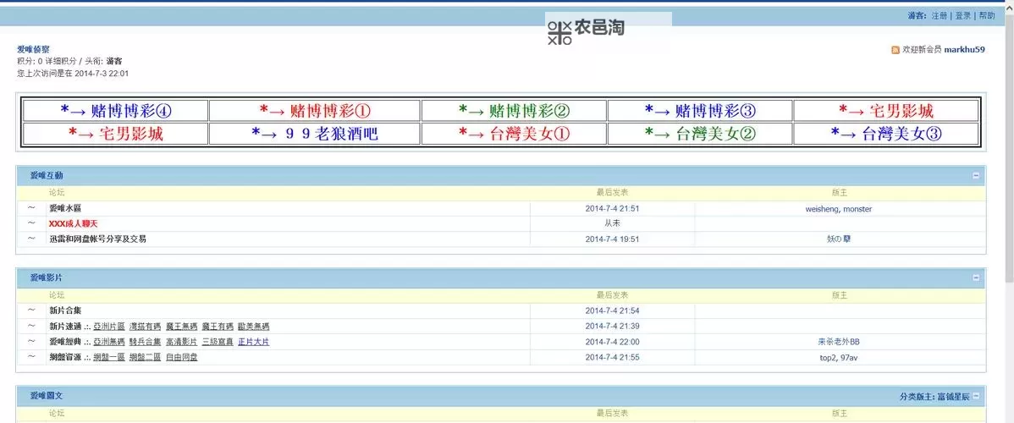Open the 新片合集 forum
The height and width of the screenshot is (423, 1014).
[65, 310]
